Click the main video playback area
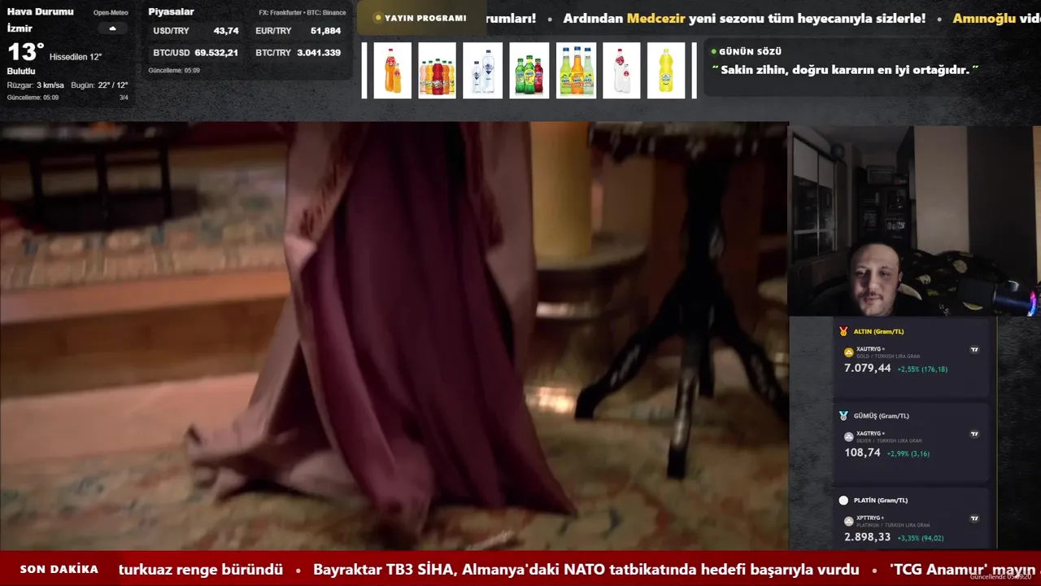This screenshot has width=1041, height=586. click(394, 336)
